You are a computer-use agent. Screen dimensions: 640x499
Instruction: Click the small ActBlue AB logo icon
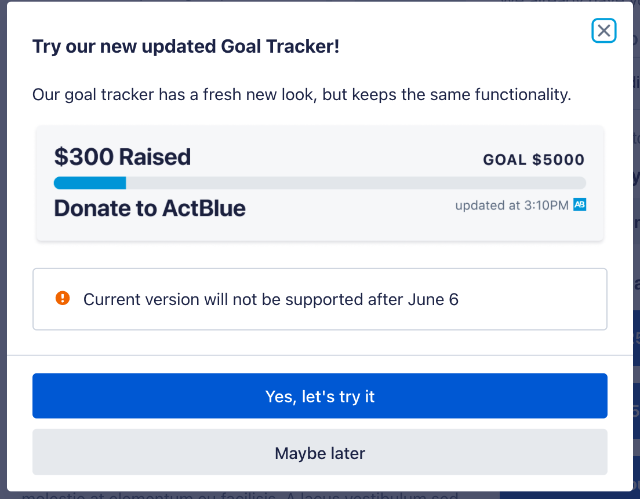[580, 204]
